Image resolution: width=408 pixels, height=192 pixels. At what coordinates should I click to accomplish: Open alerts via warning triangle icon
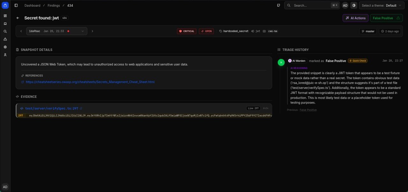pos(5,39)
